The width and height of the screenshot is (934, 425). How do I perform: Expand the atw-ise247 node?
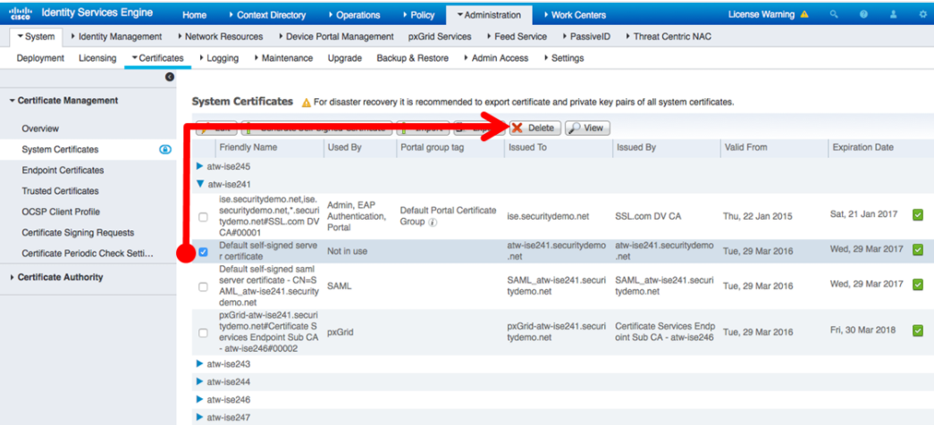click(x=199, y=417)
